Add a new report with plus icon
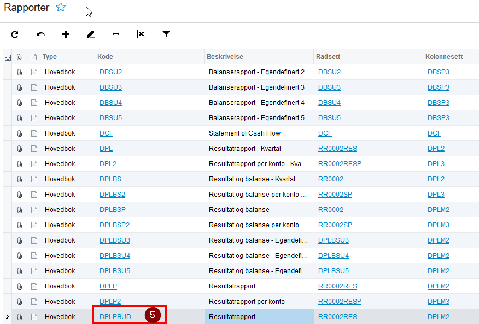The width and height of the screenshot is (479, 324). 66,34
